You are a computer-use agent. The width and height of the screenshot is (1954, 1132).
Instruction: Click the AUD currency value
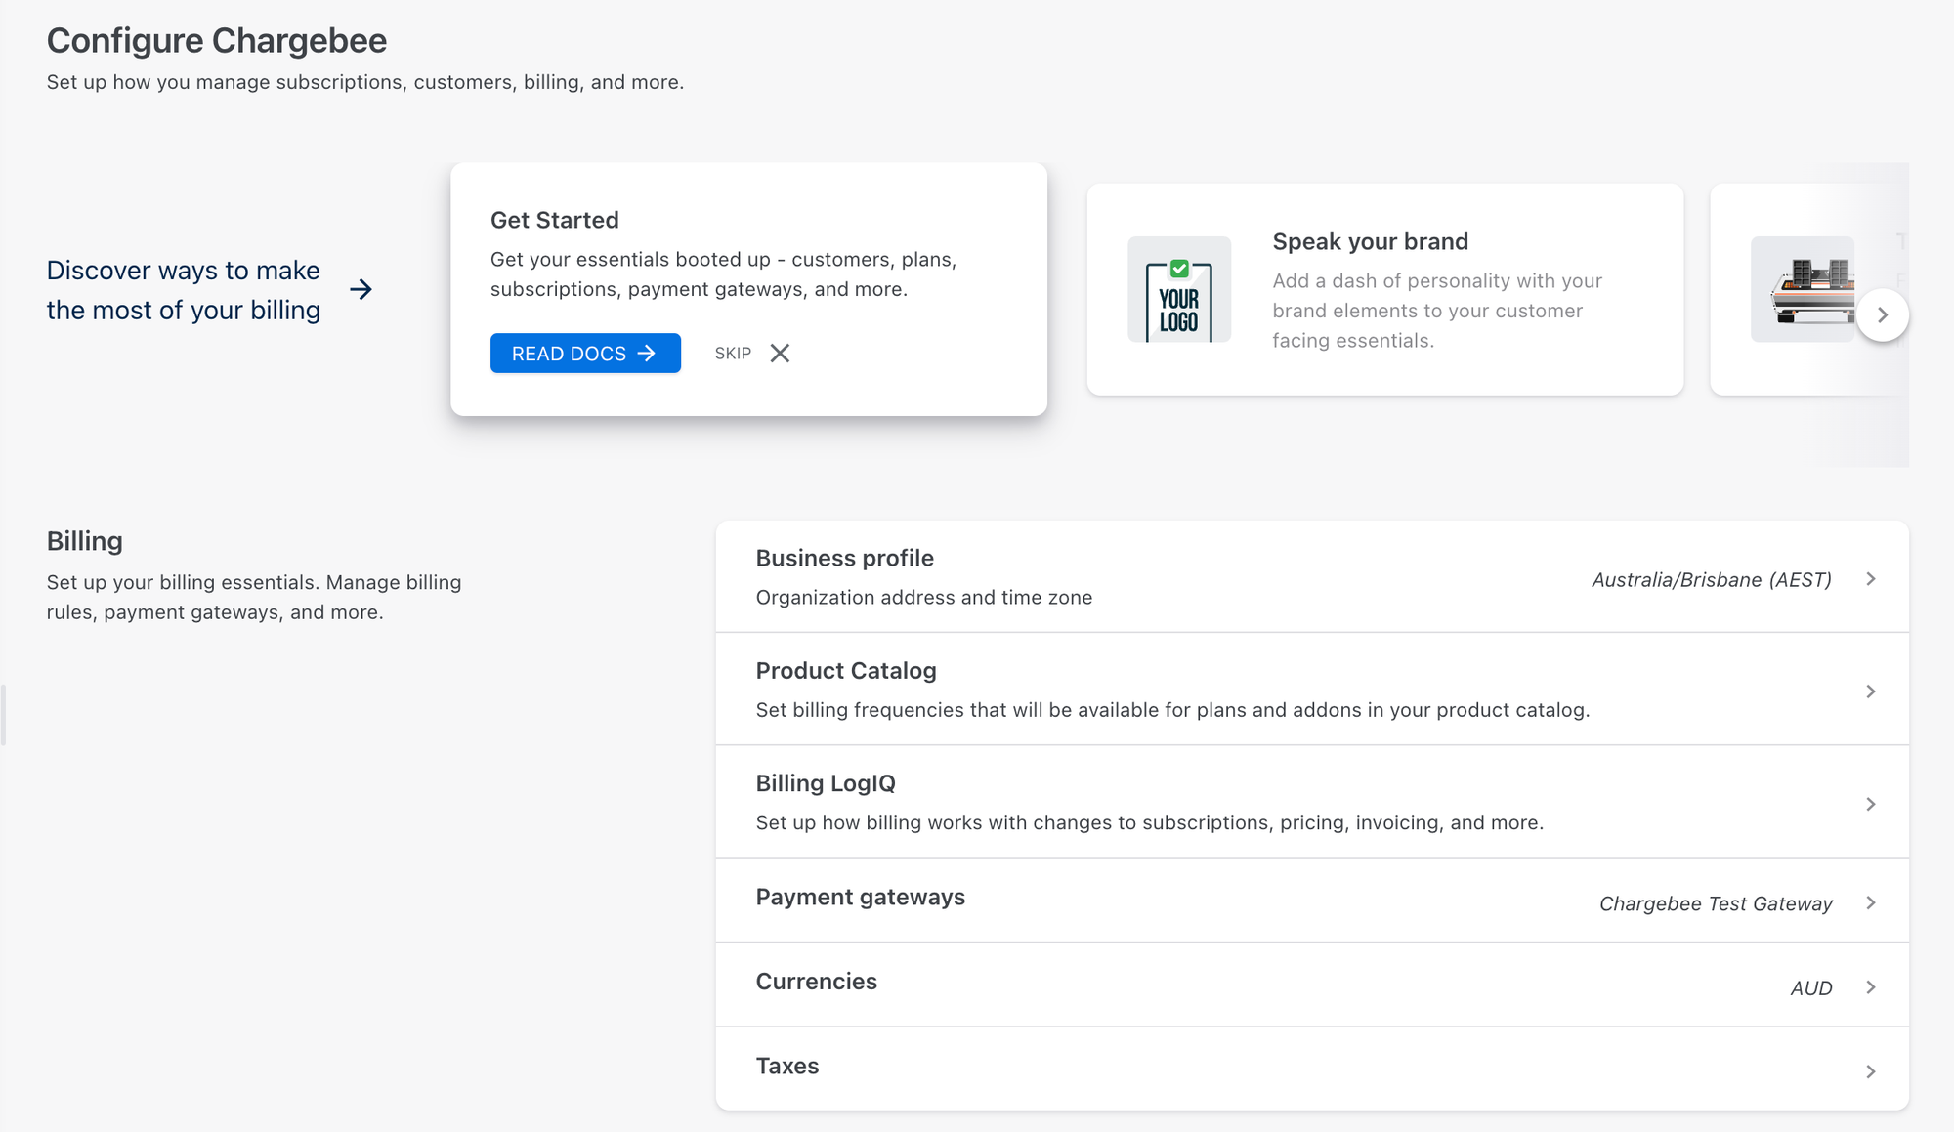click(1810, 988)
